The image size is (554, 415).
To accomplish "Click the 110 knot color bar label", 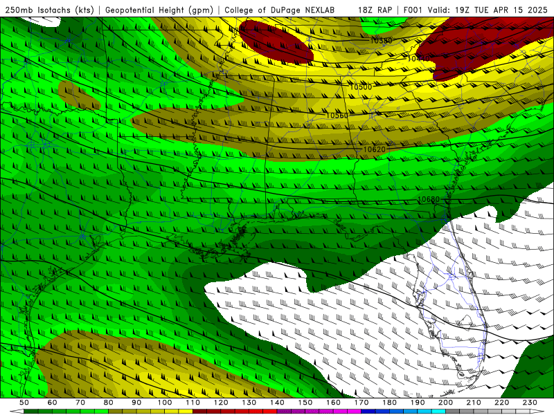I will pyautogui.click(x=193, y=403).
